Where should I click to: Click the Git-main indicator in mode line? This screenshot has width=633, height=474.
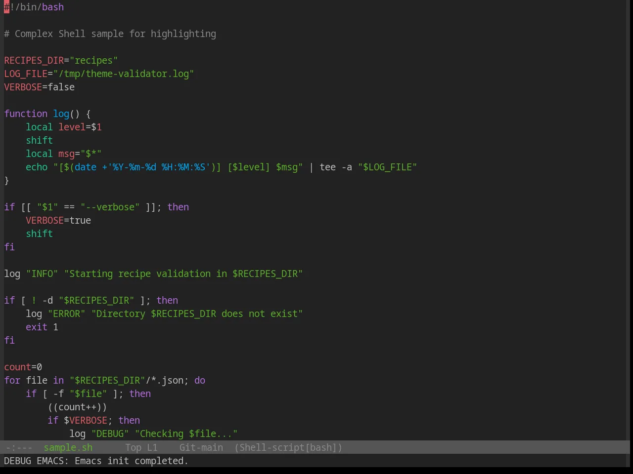click(201, 447)
